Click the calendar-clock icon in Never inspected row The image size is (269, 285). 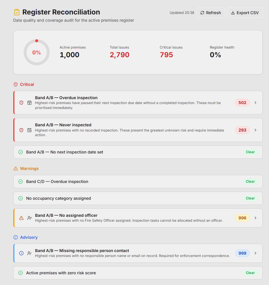click(29, 130)
